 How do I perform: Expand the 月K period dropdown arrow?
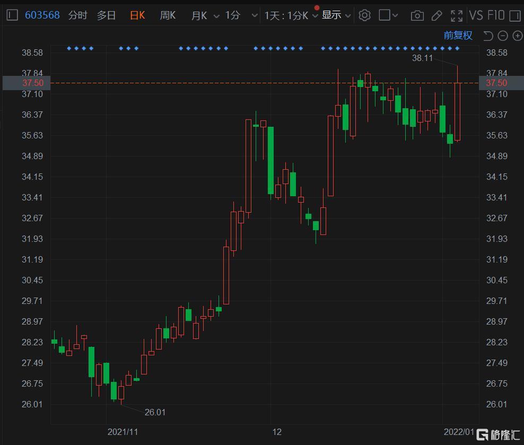pyautogui.click(x=216, y=16)
